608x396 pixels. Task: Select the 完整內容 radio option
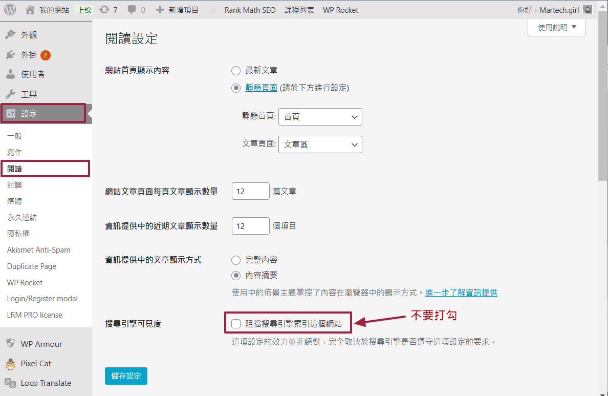236,260
